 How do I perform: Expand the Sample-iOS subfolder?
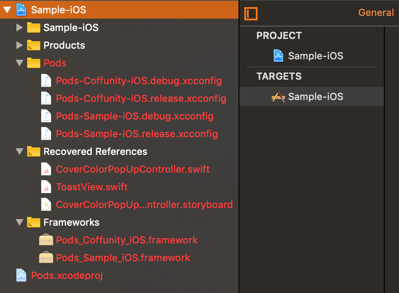tap(20, 27)
